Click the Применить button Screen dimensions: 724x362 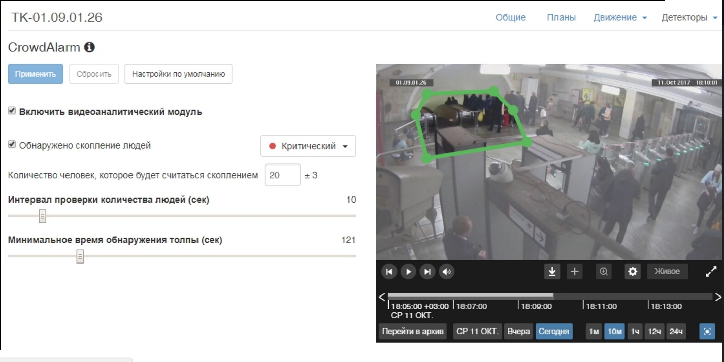[36, 74]
